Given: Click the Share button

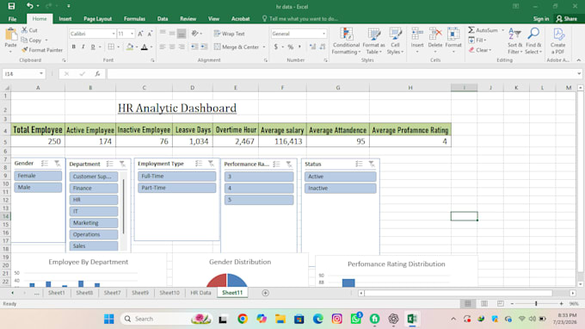Looking at the screenshot, I should 566,19.
